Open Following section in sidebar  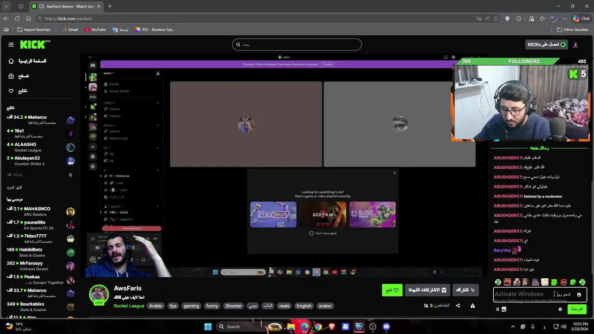tap(18, 90)
